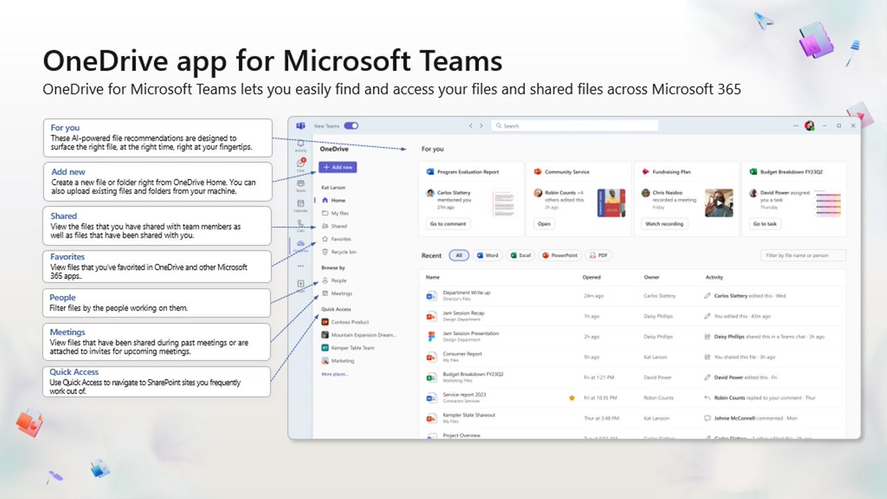Sort by the Name column header

point(432,277)
